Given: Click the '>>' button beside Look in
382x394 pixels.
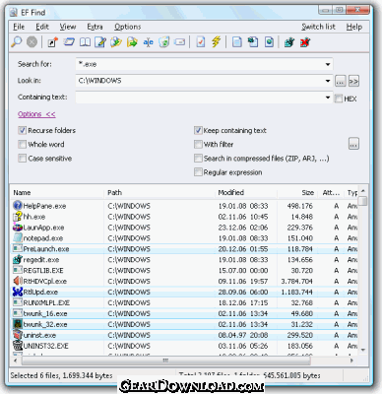Looking at the screenshot, I should [x=353, y=81].
